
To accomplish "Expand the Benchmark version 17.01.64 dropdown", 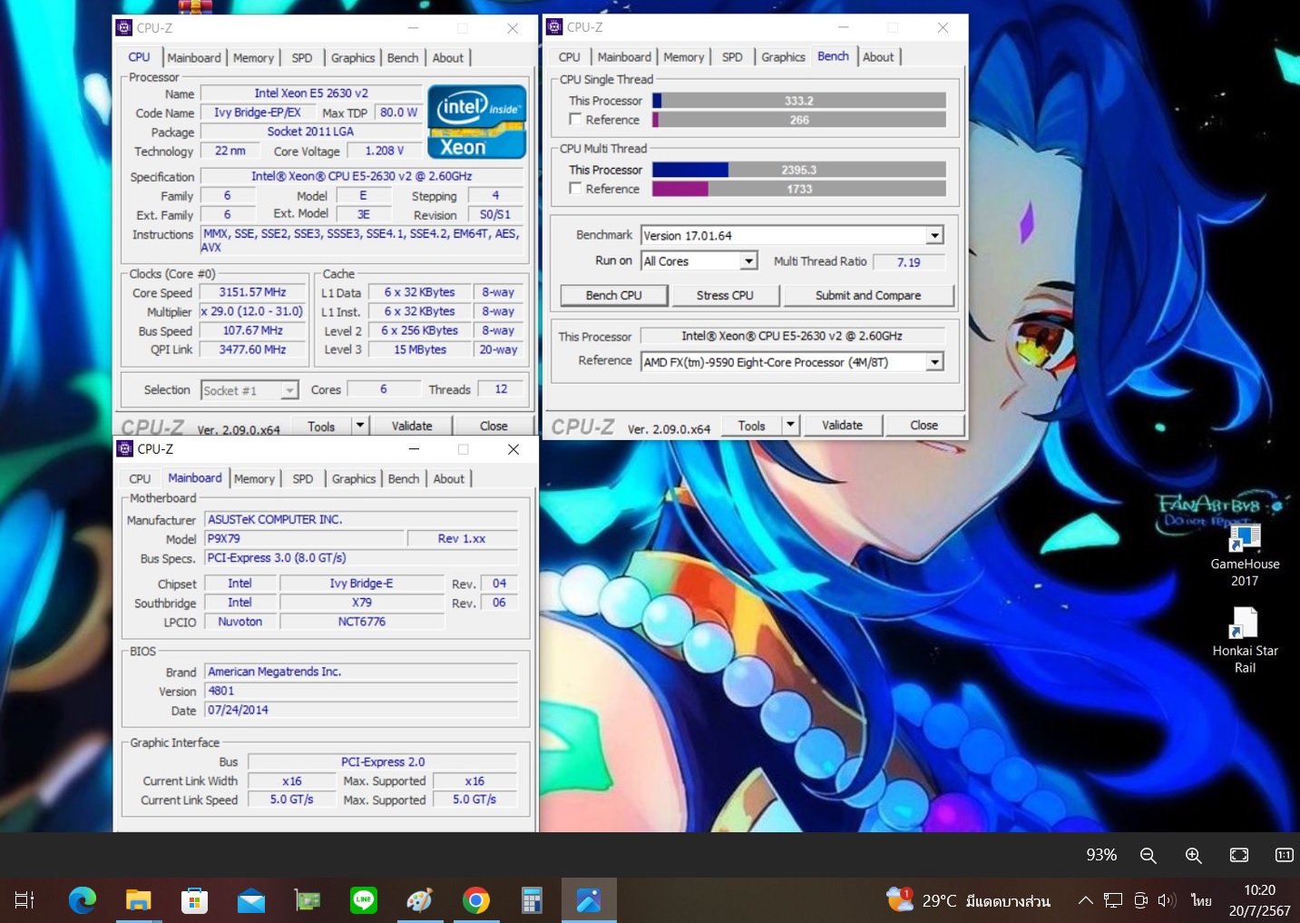I will click(x=934, y=236).
